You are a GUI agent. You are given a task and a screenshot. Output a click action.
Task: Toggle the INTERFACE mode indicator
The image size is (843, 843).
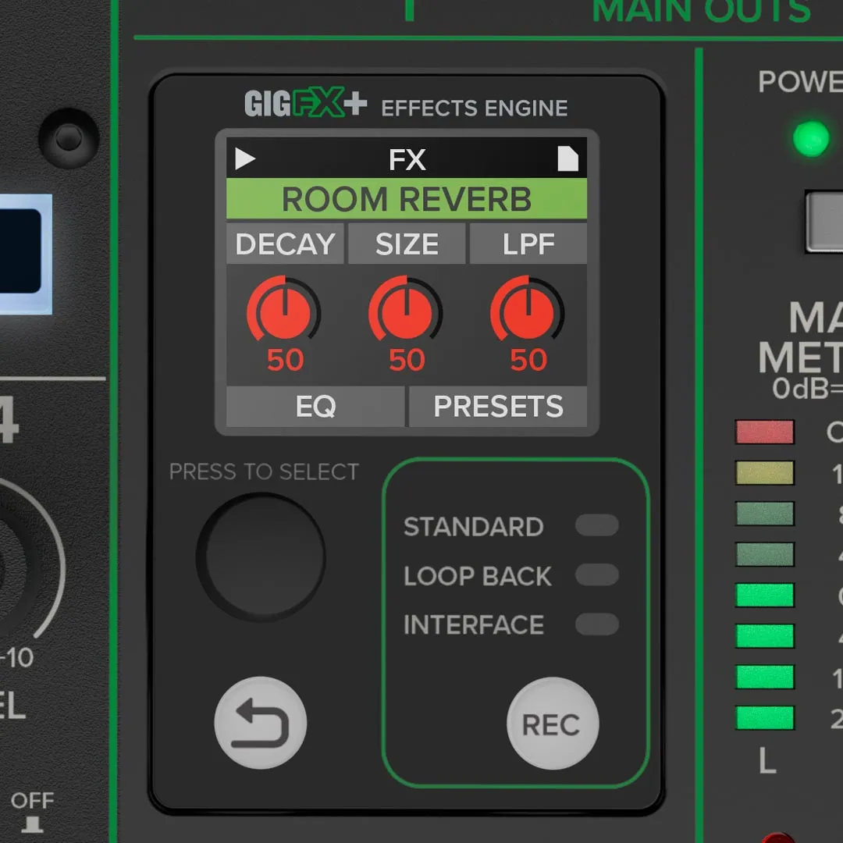(x=596, y=624)
